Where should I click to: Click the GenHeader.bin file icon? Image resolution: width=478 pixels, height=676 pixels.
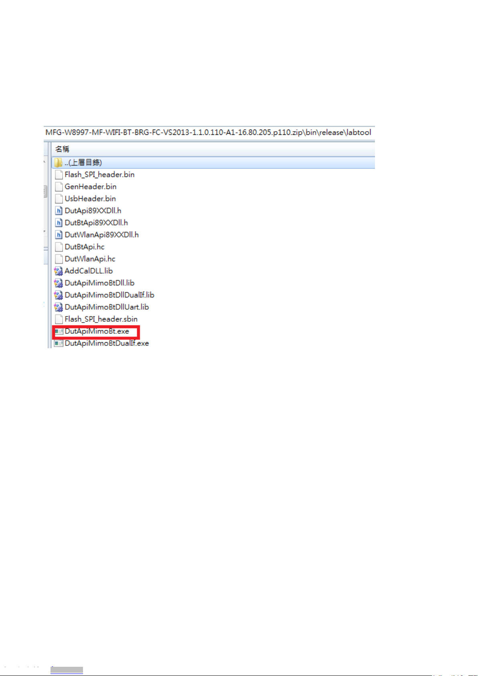[x=59, y=187]
